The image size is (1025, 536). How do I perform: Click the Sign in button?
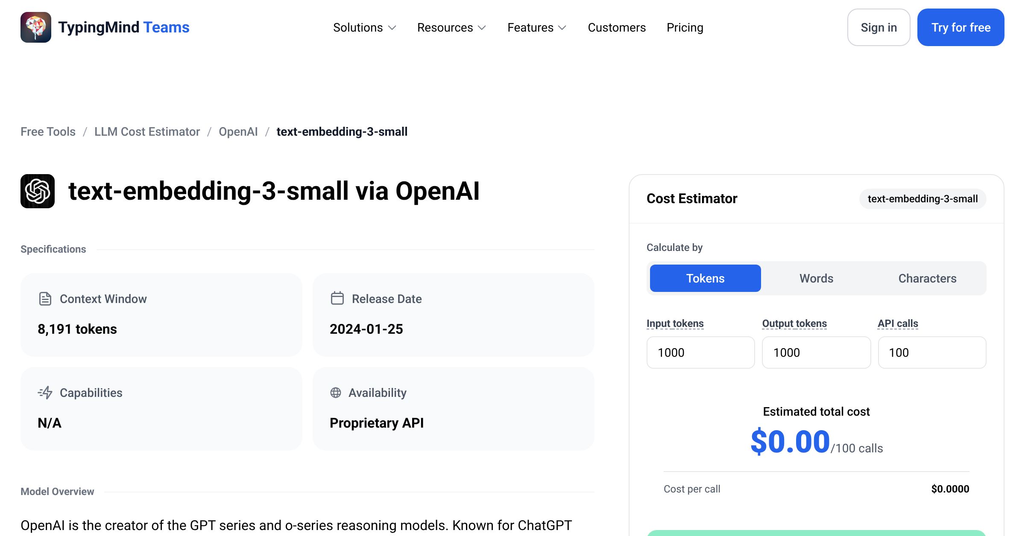coord(879,27)
